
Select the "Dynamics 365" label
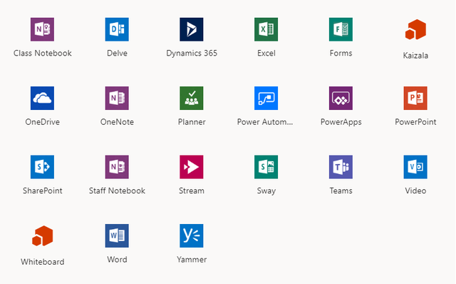(x=192, y=53)
